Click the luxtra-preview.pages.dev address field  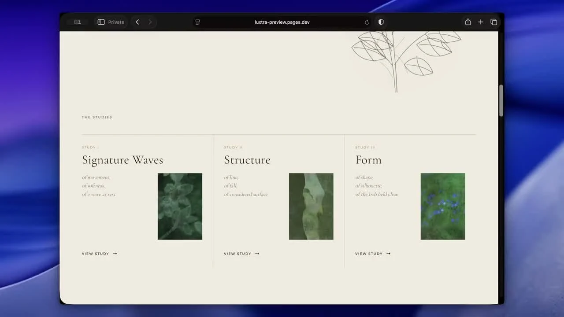point(282,22)
